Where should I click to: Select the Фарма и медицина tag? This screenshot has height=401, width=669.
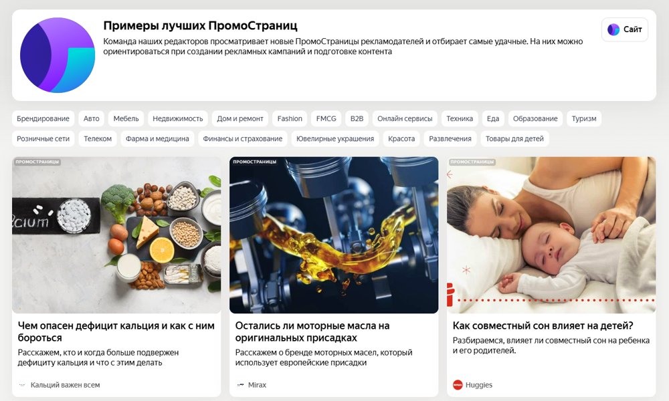(157, 138)
